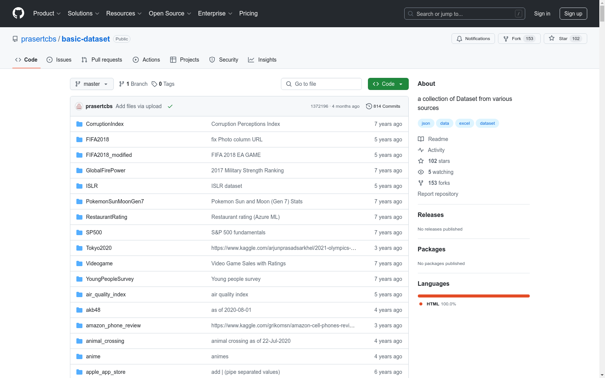605x378 pixels.
Task: Open the apple_app_store folder
Action: [x=105, y=372]
